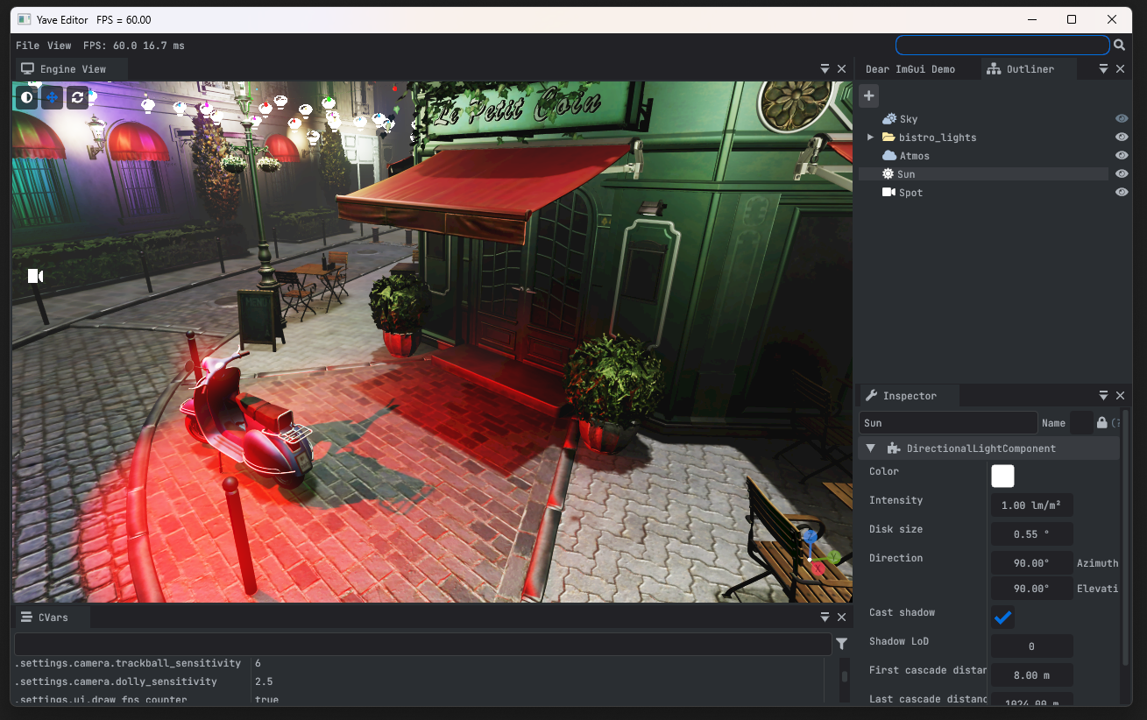This screenshot has width=1147, height=720.
Task: Click the half-circle shading mode icon in viewport
Action: click(x=27, y=97)
